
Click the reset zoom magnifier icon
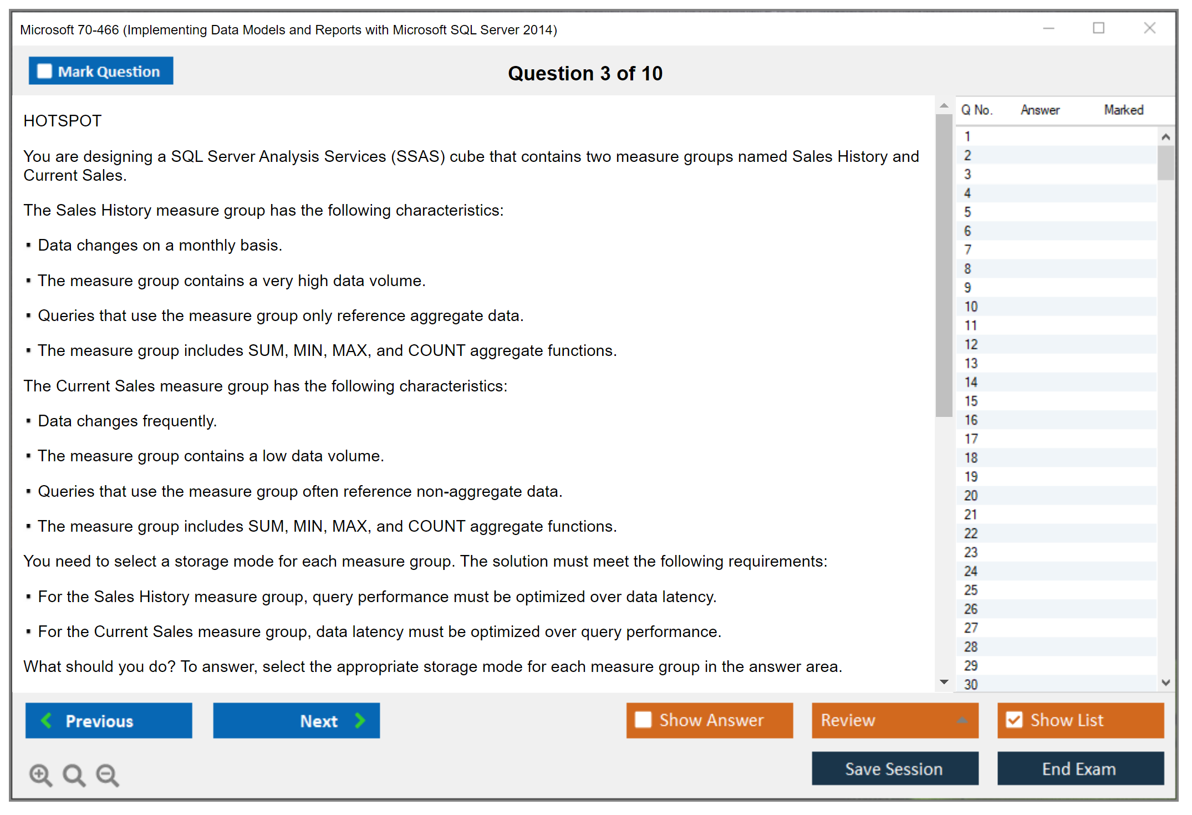point(74,775)
